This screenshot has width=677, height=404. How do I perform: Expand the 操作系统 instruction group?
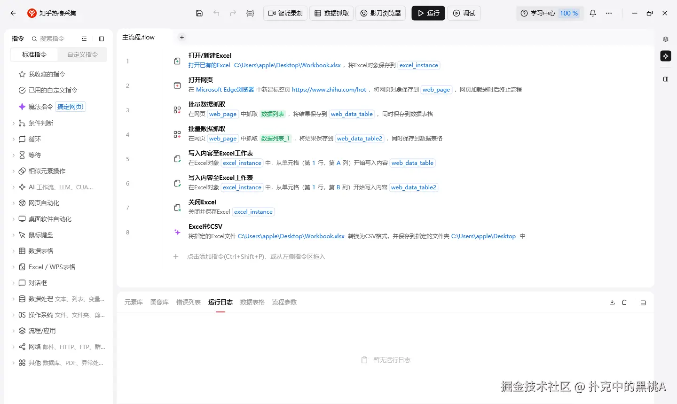coord(13,315)
